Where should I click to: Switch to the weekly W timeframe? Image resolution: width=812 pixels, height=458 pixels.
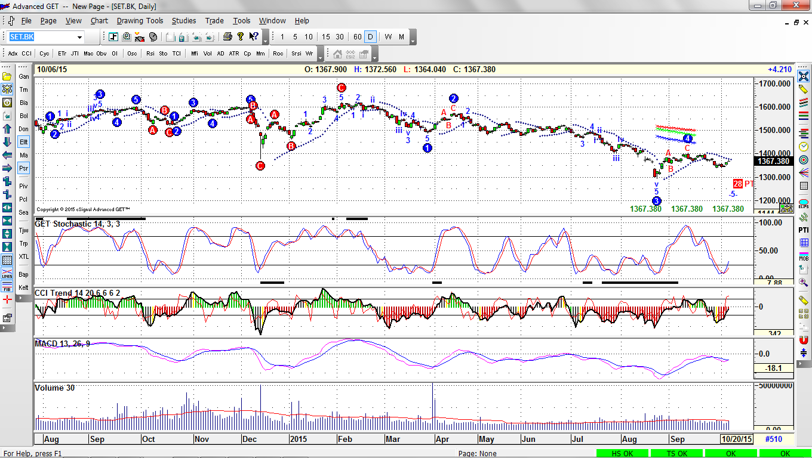[x=388, y=37]
